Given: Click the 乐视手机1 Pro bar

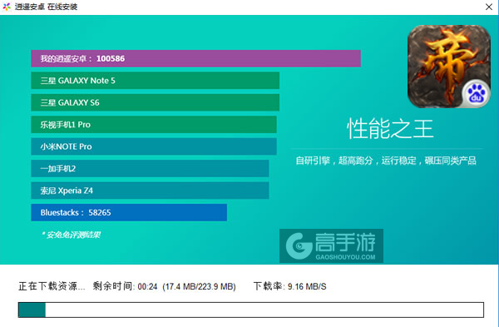Looking at the screenshot, I should point(154,125).
